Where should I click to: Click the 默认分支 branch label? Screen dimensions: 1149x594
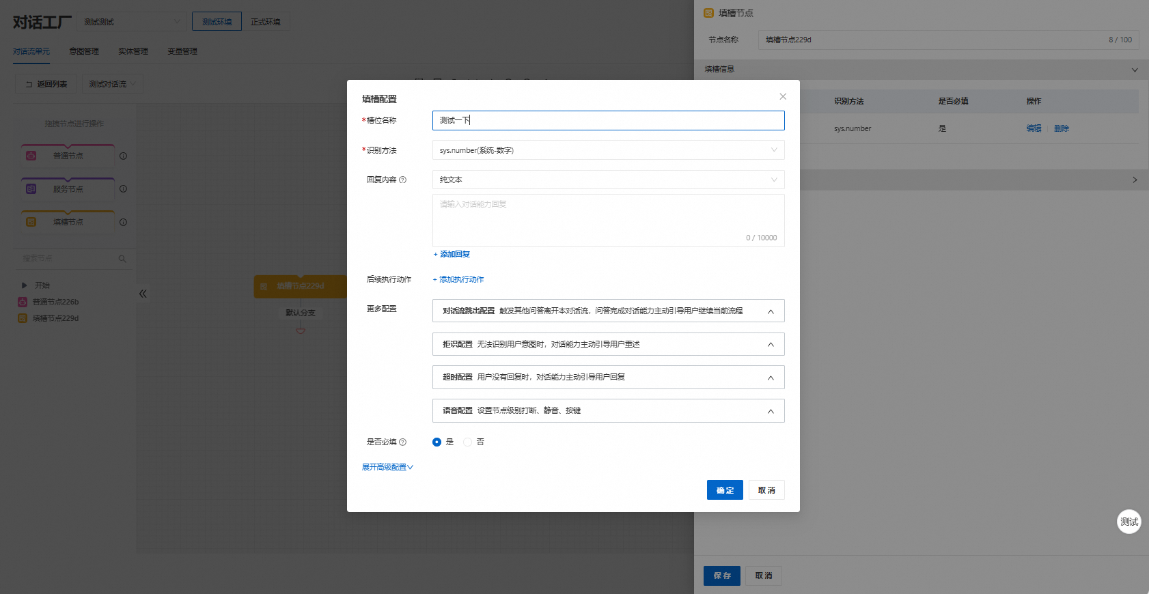point(301,313)
